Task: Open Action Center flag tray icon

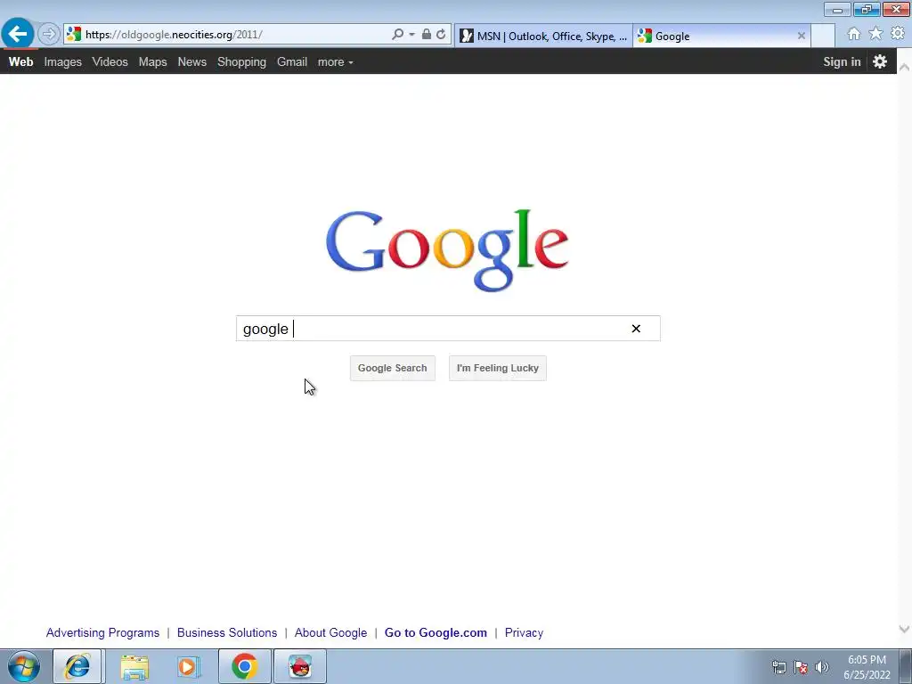Action: (x=801, y=667)
